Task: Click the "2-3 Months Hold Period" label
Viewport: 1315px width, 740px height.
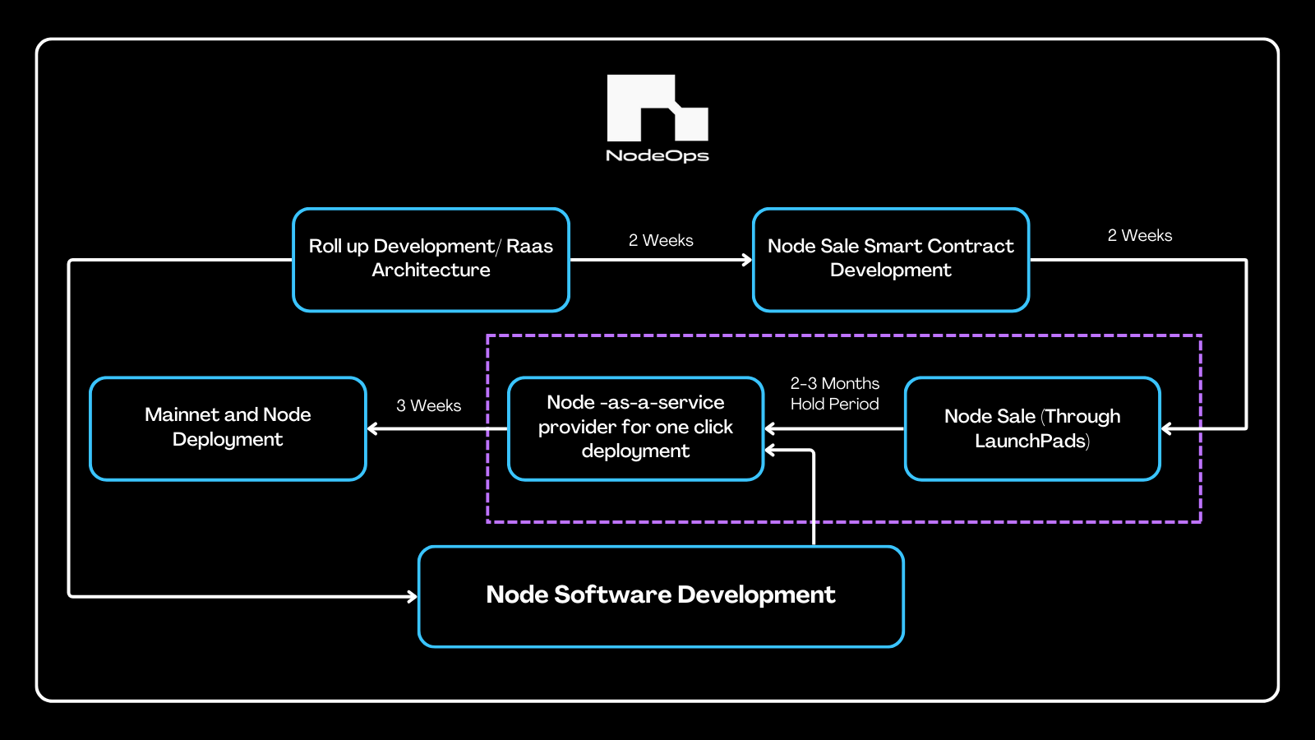Action: (835, 393)
